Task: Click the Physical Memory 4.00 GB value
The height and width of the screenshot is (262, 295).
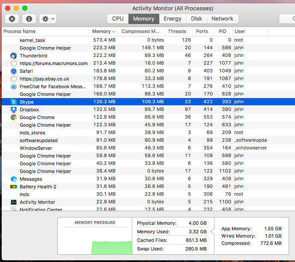Action: pyautogui.click(x=197, y=223)
